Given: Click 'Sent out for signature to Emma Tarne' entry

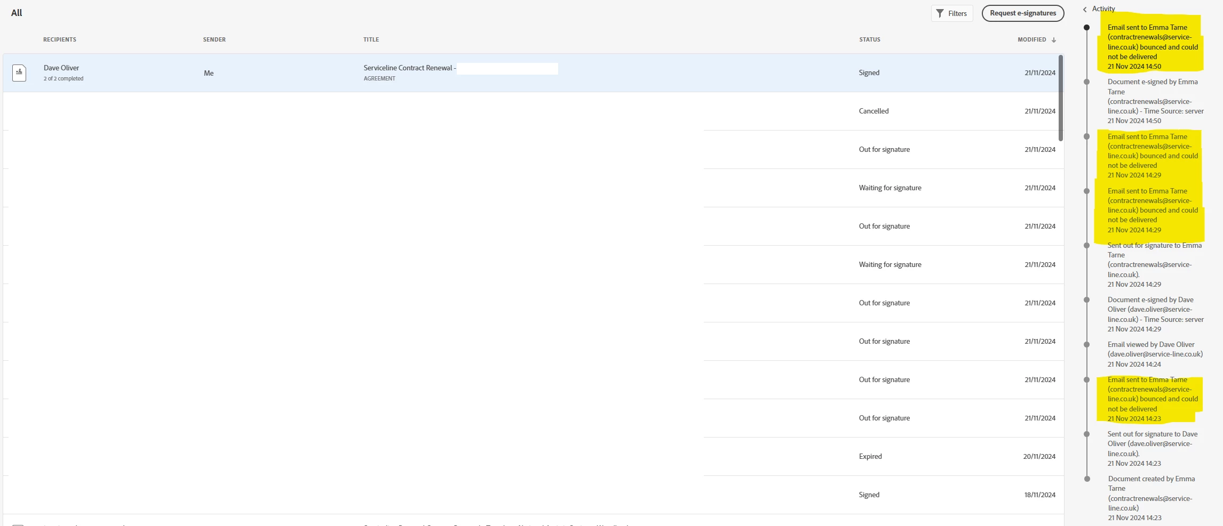Looking at the screenshot, I should coord(1155,265).
